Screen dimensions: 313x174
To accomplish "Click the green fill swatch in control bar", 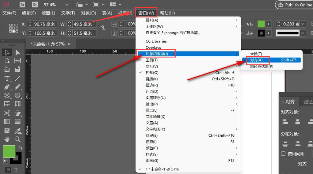I will point(261,24).
